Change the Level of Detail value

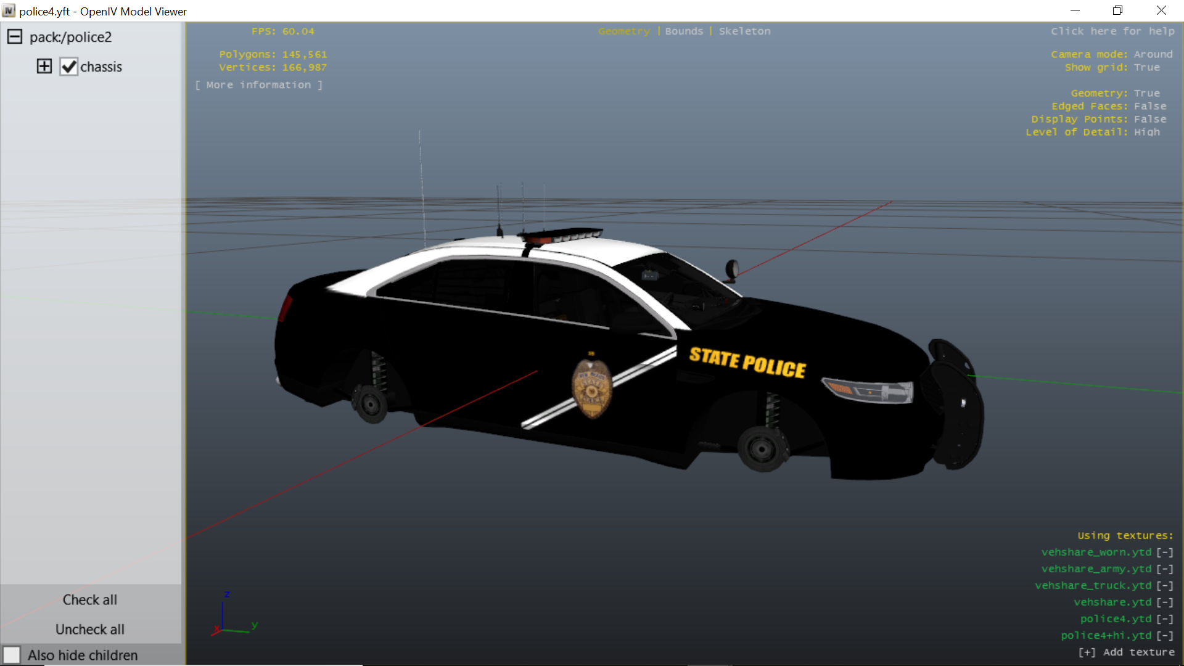(1146, 132)
